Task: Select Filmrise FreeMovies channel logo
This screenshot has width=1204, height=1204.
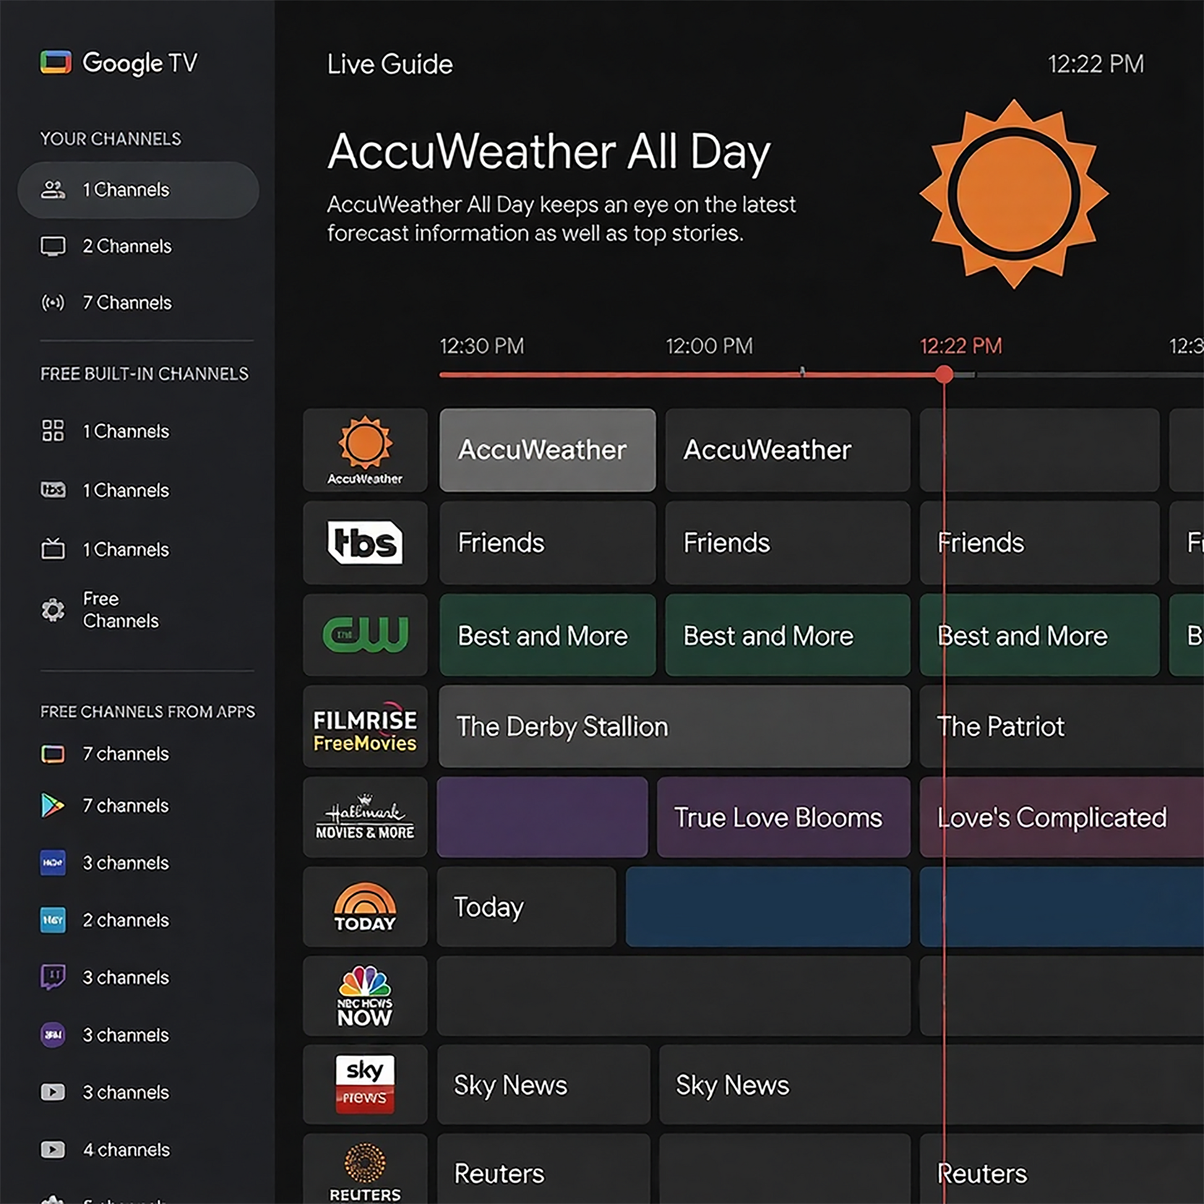Action: point(365,726)
